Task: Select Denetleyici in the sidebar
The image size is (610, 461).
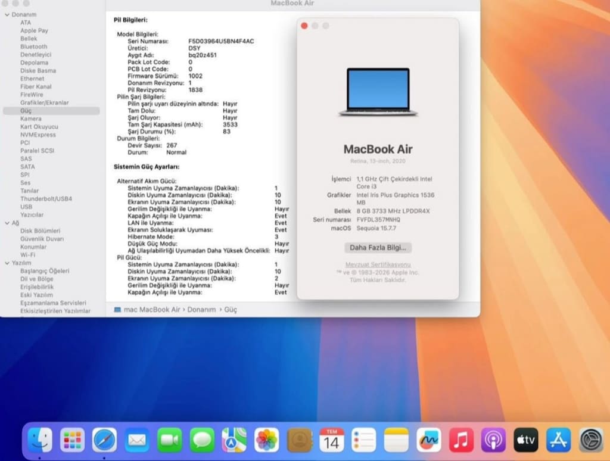Action: 36,54
